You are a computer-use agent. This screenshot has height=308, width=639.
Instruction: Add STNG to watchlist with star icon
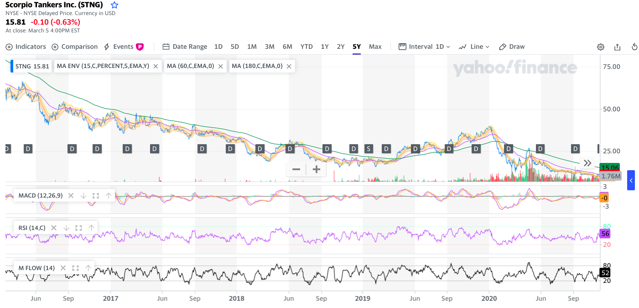pyautogui.click(x=114, y=5)
